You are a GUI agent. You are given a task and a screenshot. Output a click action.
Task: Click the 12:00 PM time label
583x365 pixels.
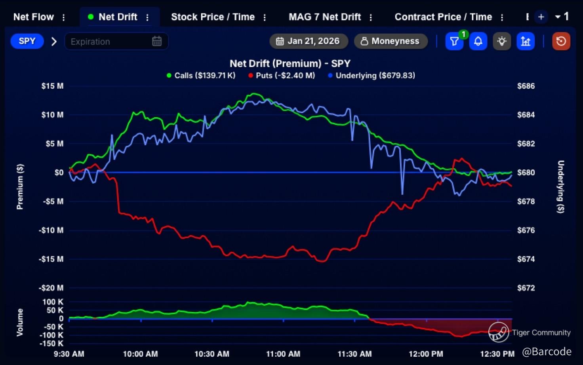click(x=426, y=354)
